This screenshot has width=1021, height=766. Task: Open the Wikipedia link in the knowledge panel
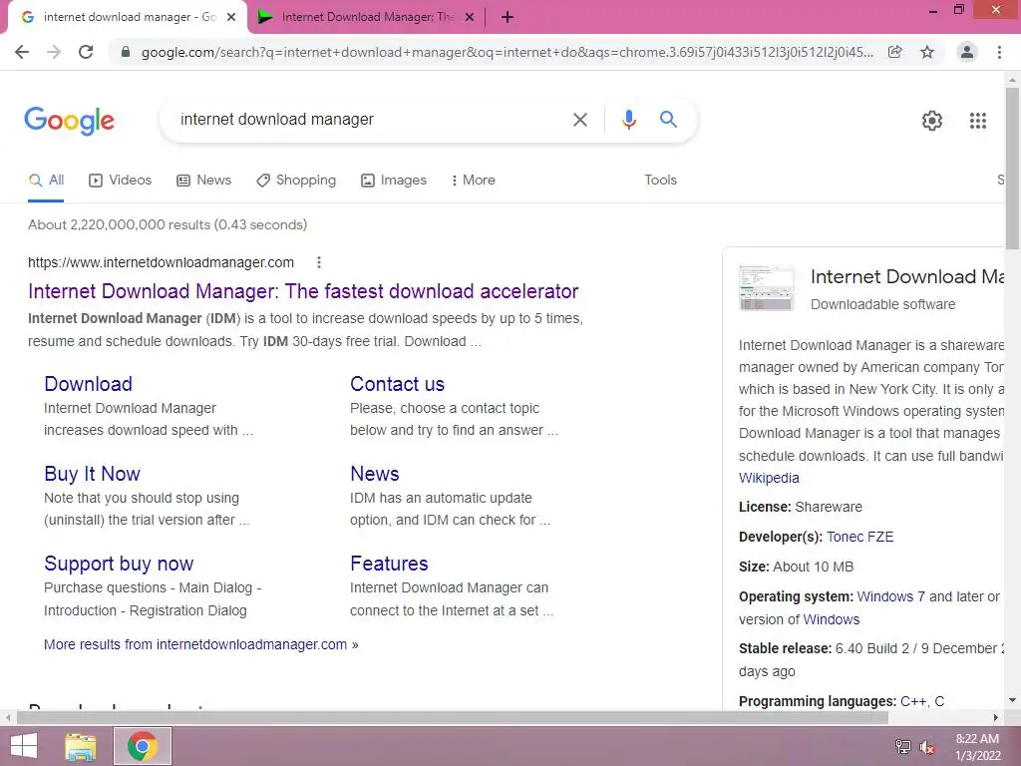[x=769, y=478]
